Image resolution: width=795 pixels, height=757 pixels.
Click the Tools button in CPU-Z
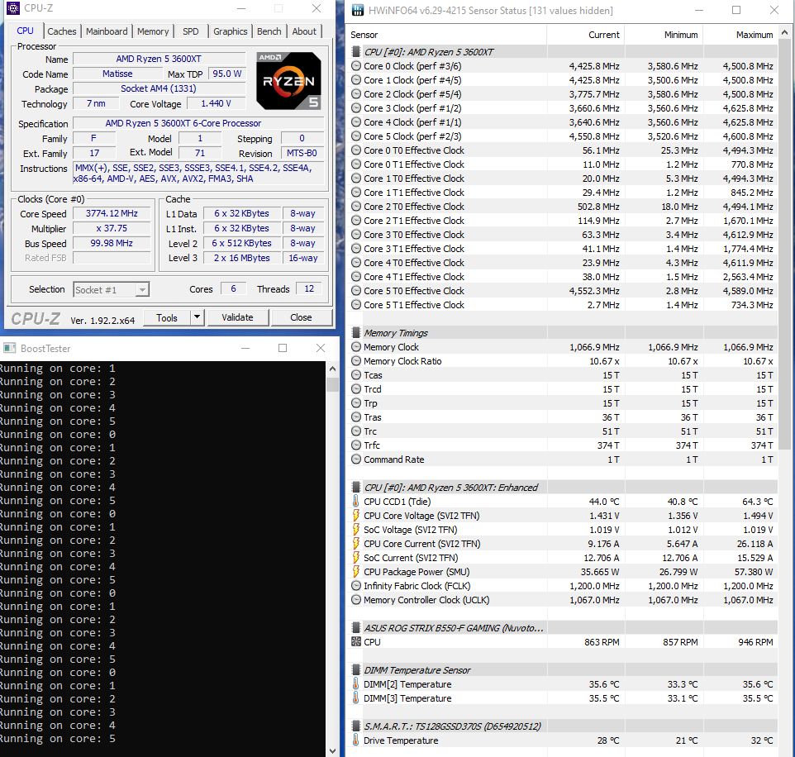(x=166, y=318)
